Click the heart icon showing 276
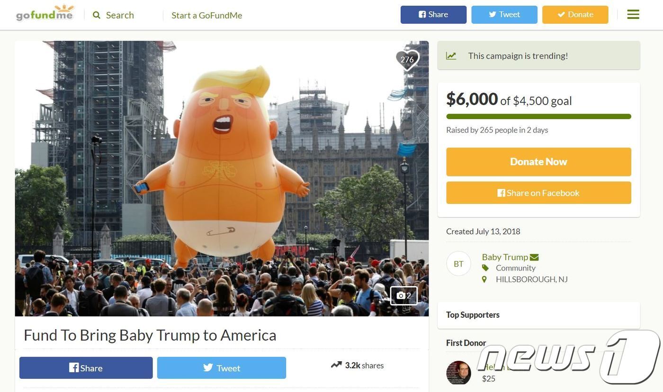 [407, 60]
